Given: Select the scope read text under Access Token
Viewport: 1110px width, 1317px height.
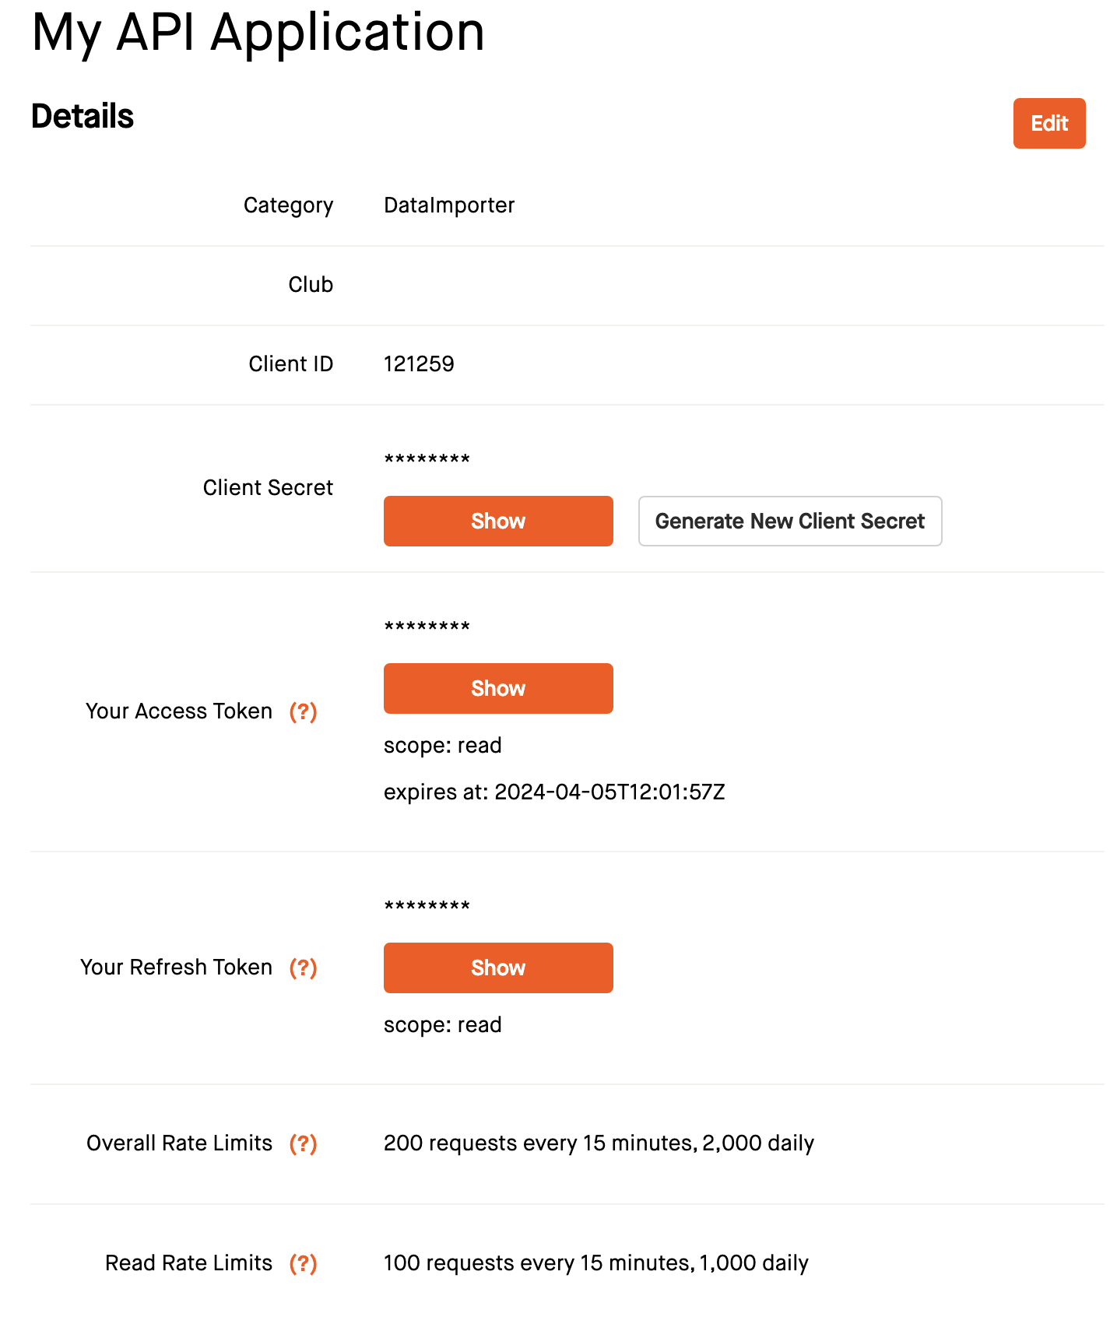Looking at the screenshot, I should pos(442,745).
